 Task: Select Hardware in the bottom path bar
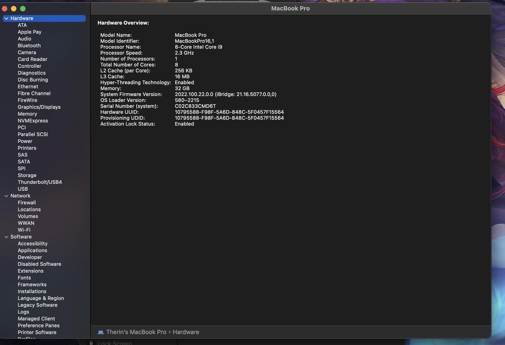186,332
